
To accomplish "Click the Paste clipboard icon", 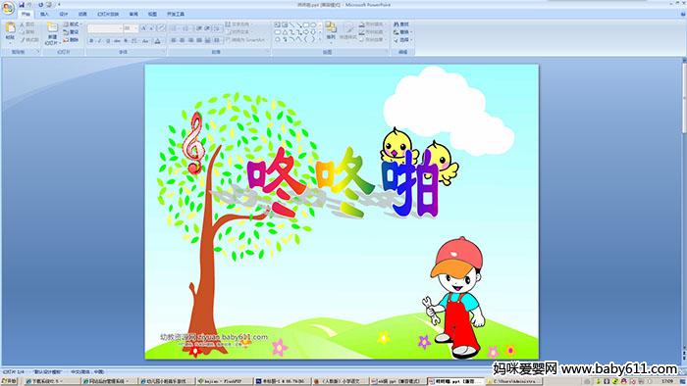I will (10, 27).
